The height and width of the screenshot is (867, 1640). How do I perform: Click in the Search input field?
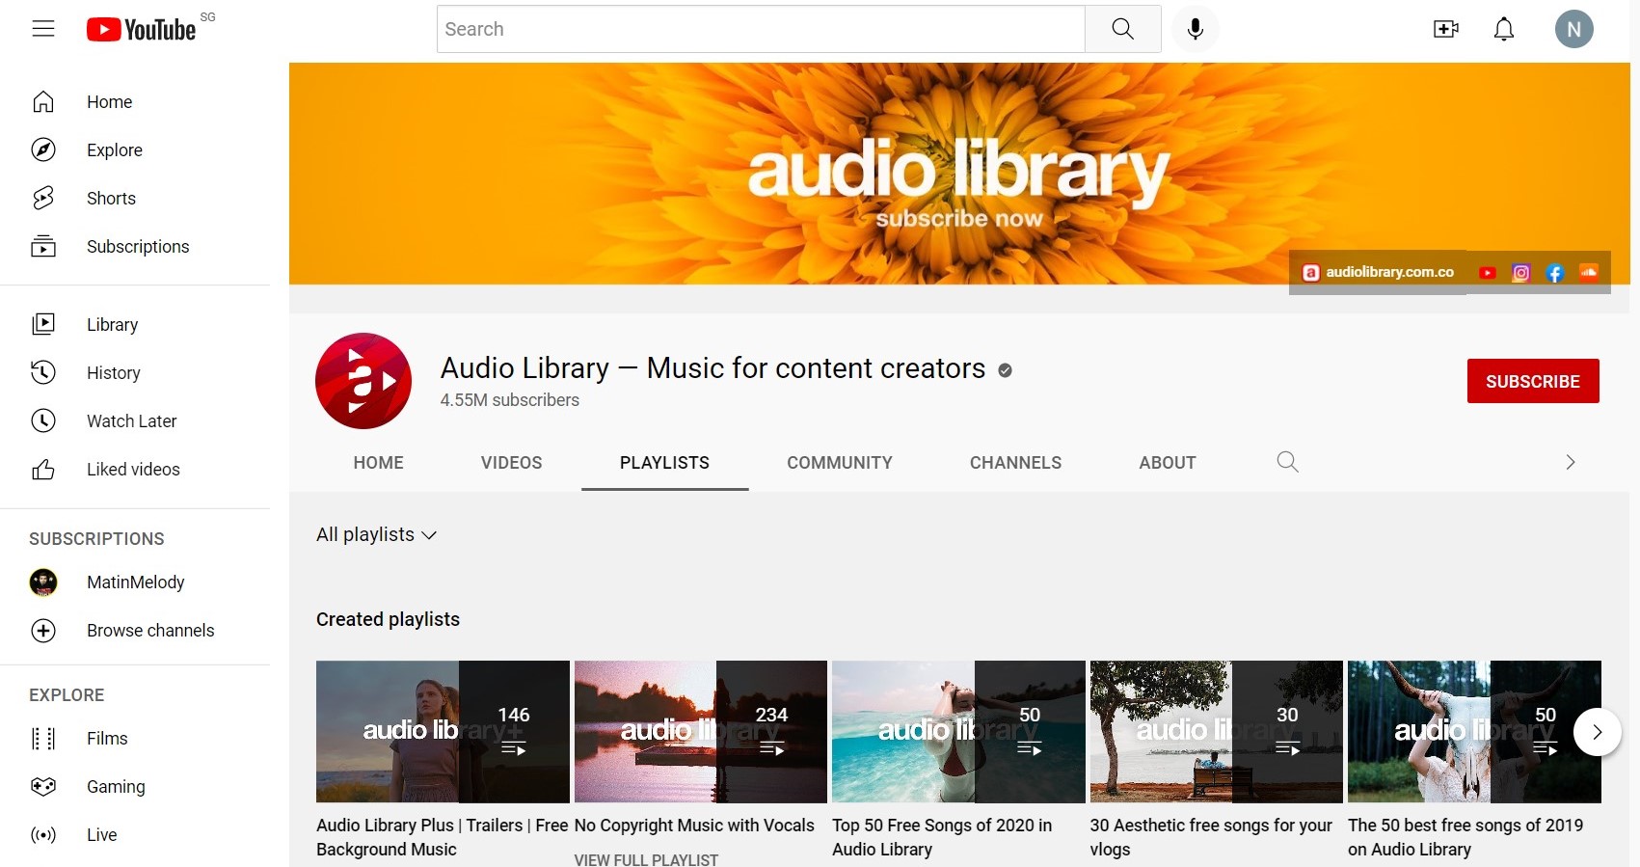coord(761,29)
